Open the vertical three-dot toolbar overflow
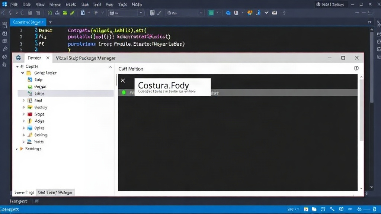This screenshot has height=214, width=381. pos(284,13)
